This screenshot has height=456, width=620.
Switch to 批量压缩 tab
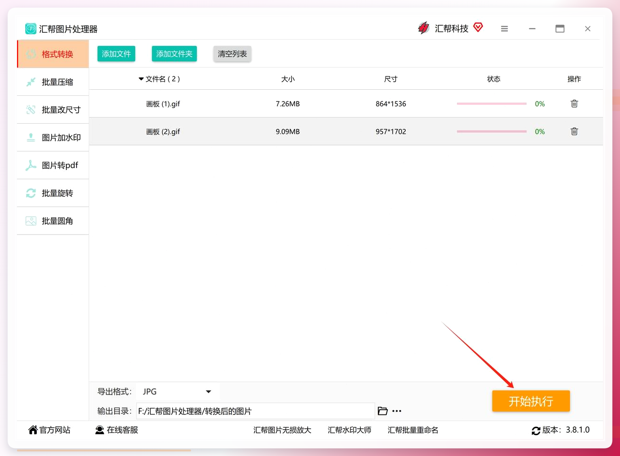click(53, 82)
